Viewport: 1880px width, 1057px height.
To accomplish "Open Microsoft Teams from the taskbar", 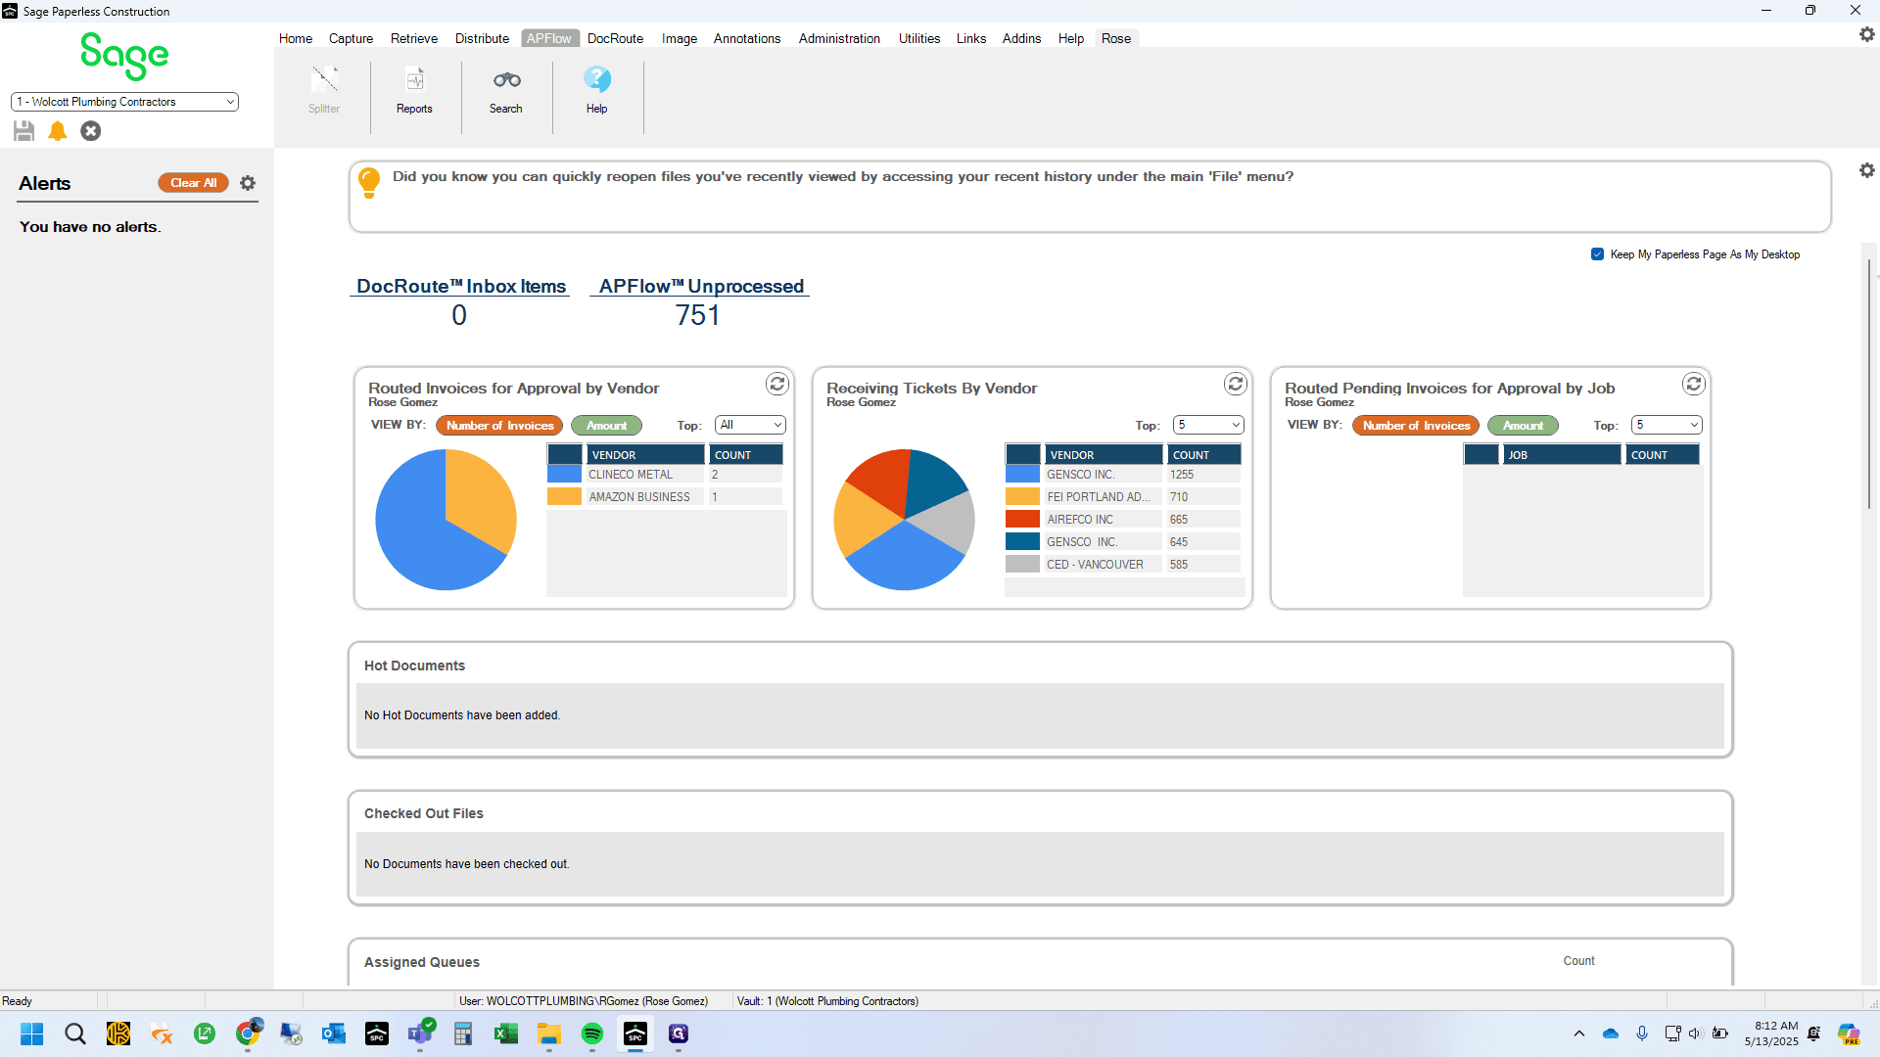I will (420, 1034).
